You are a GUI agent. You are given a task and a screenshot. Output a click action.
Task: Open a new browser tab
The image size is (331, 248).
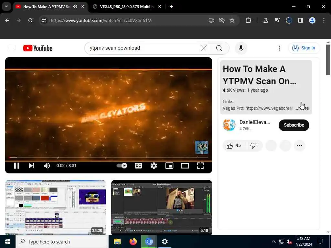[171, 6]
